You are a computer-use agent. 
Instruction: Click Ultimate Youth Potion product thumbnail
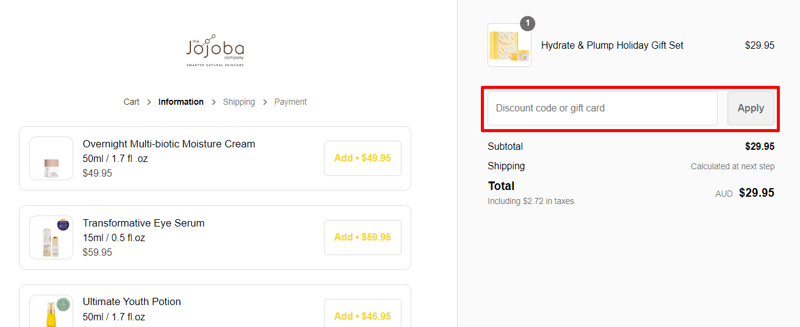tap(51, 311)
